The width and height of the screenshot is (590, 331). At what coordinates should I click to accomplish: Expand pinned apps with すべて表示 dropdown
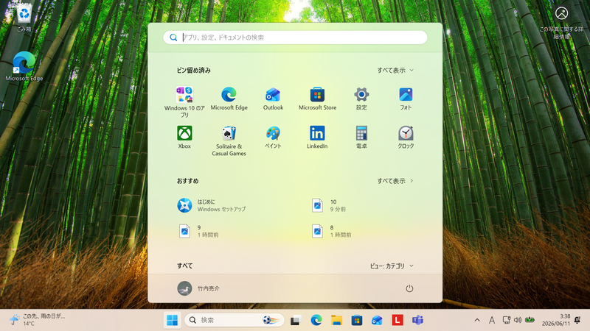(x=395, y=70)
